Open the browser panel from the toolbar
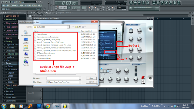 pos(143,2)
